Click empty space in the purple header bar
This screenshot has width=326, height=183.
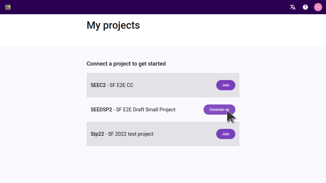153,7
